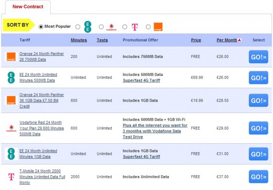Click the EE logo in the sort bar
Viewport: 273px width, 190px height.
coord(88,27)
